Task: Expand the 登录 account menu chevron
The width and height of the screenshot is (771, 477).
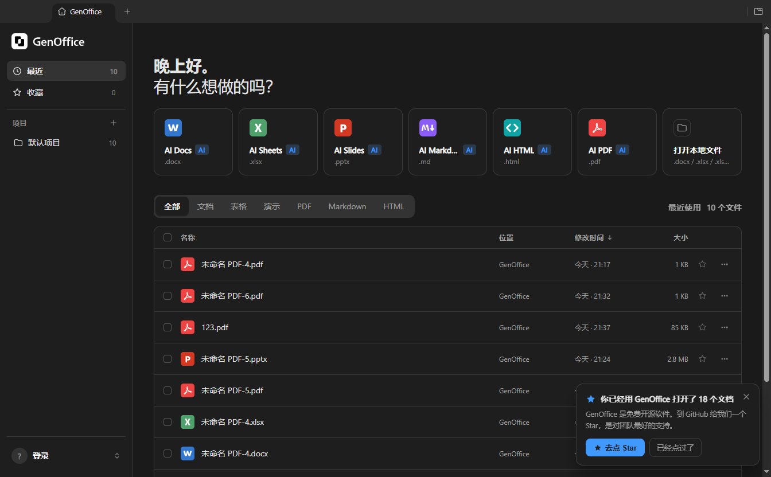Action: 117,456
